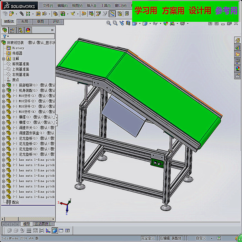
Task: Expand the 尼龙垫板<1> tree node
Action: [4, 139]
